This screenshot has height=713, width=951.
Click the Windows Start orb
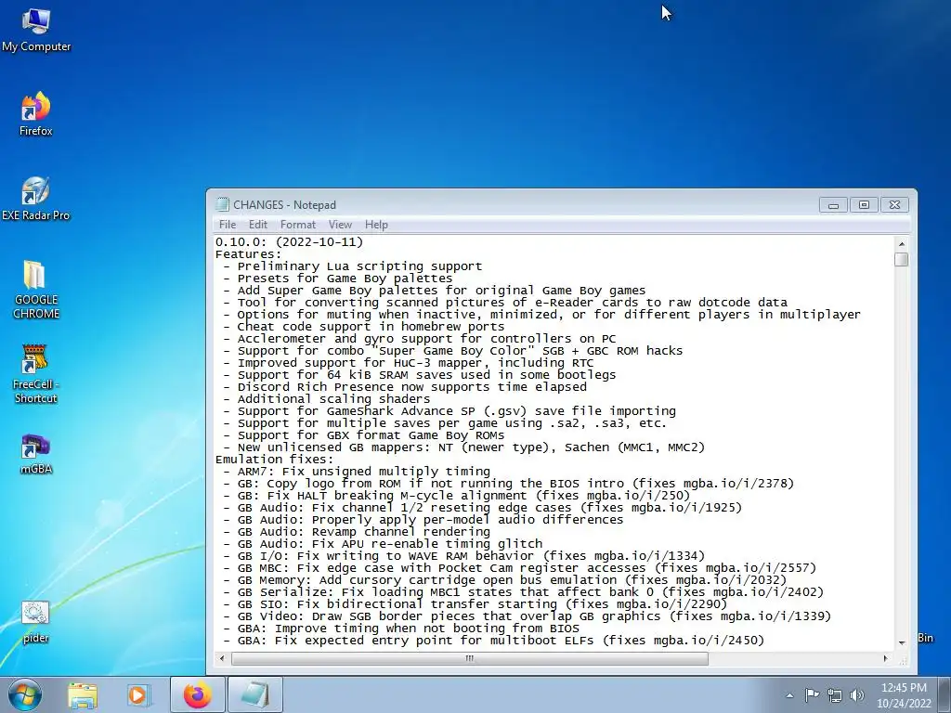tap(25, 694)
